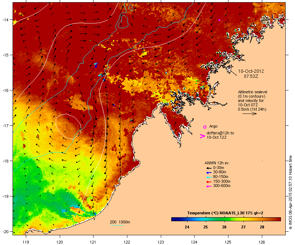The height and width of the screenshot is (245, 295).
Task: Click the longitude label 120
Action: 60,242
